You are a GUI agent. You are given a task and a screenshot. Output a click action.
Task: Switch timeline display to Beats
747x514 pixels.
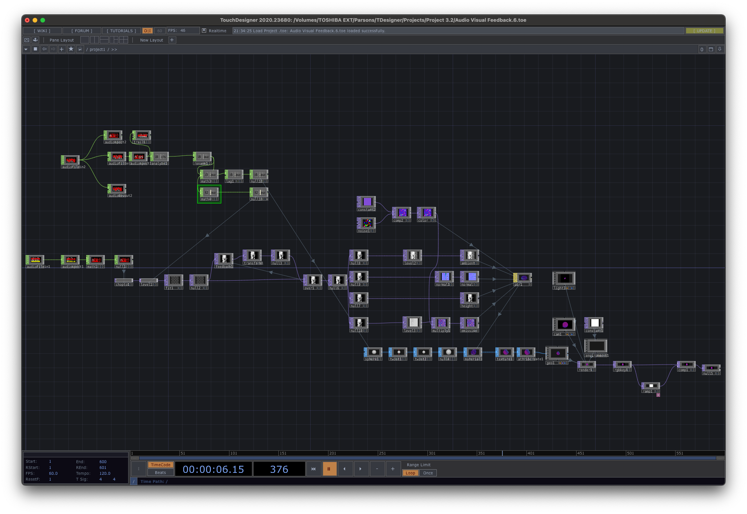[x=160, y=472]
